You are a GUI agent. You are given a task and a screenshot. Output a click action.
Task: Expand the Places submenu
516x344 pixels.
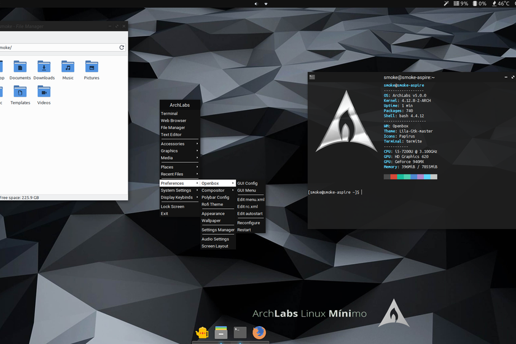pyautogui.click(x=179, y=167)
